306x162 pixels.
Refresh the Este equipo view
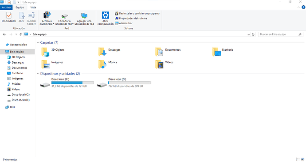coord(253,34)
